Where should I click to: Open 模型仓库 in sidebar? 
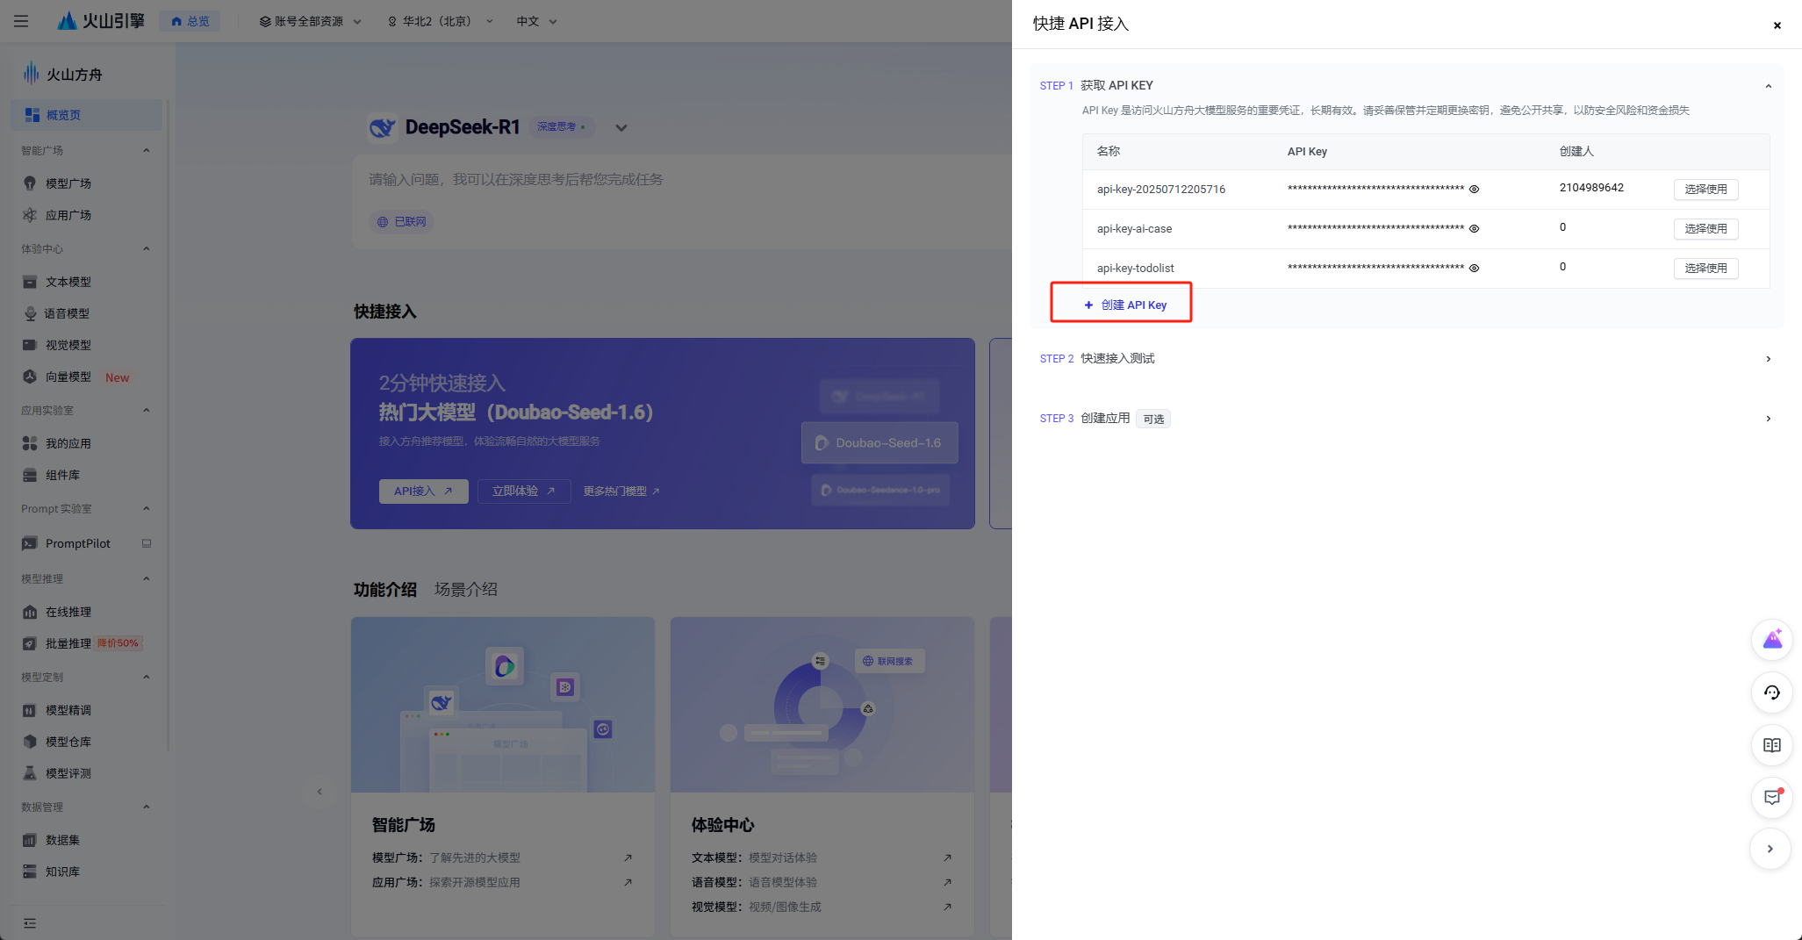68,742
